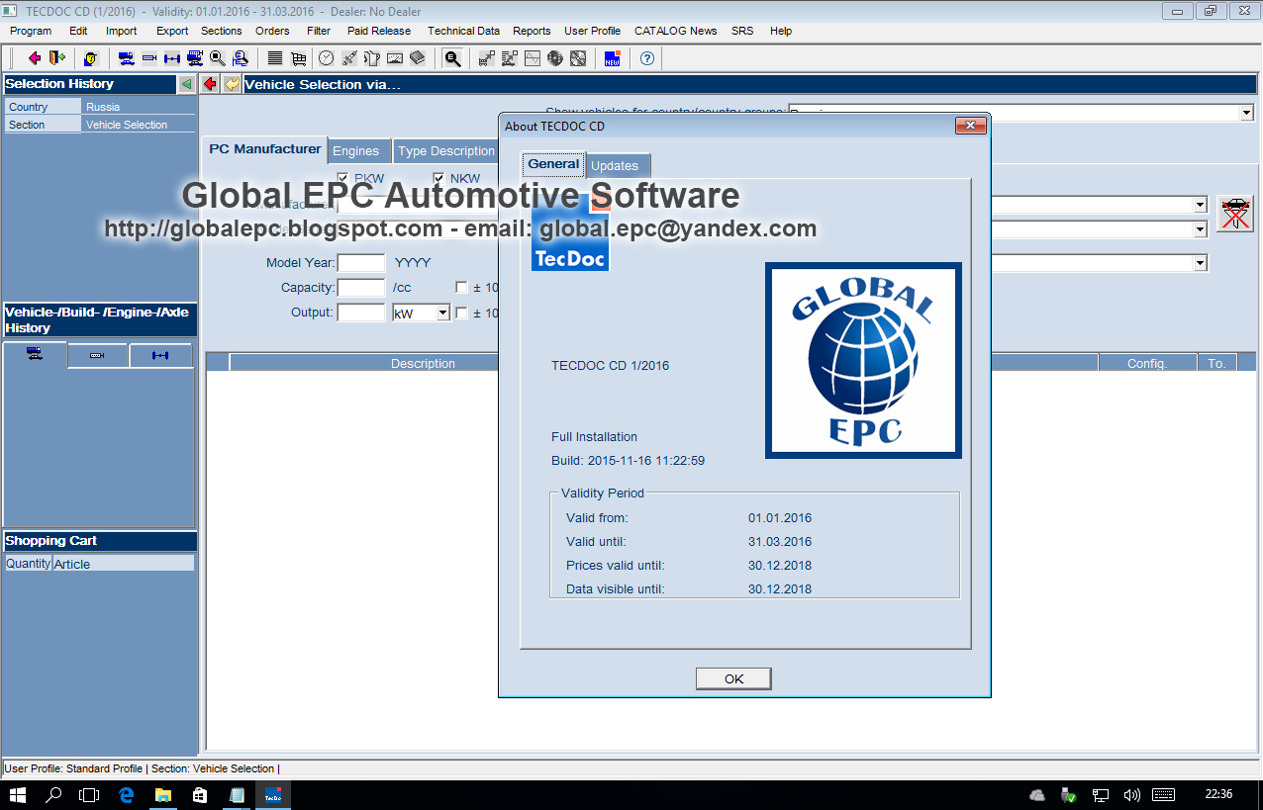This screenshot has width=1263, height=810.
Task: Expand the top right-side combo box arrow
Action: point(1200,205)
